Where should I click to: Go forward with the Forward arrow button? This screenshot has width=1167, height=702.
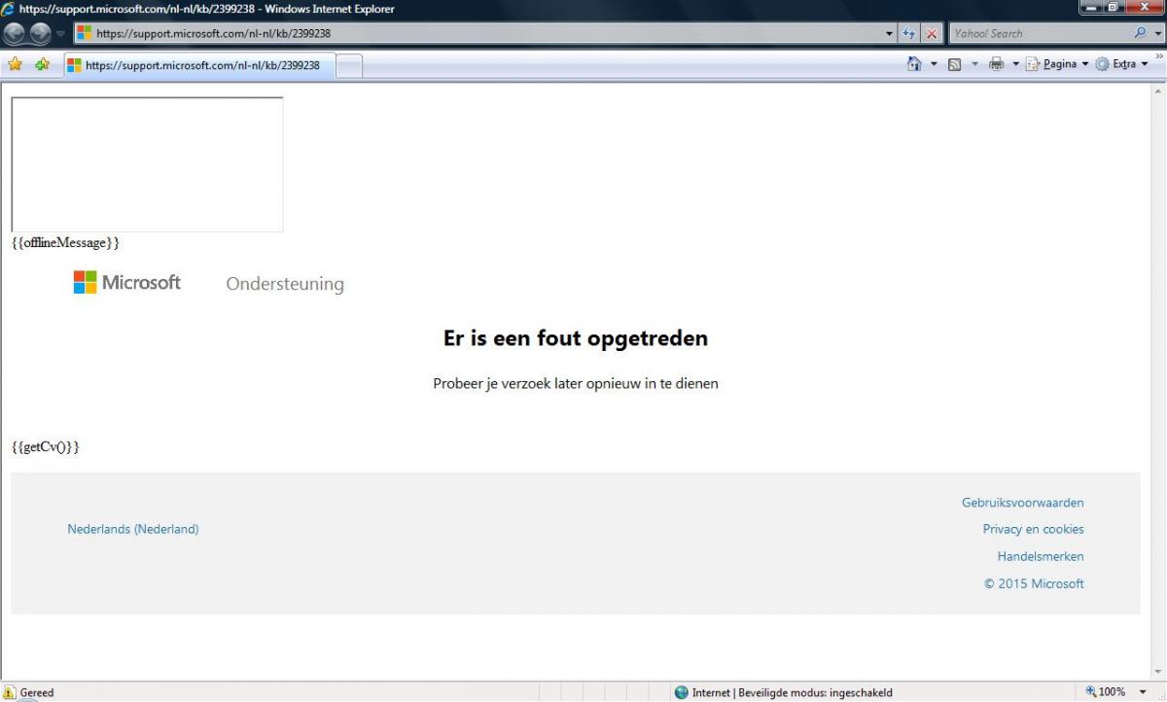coord(40,33)
